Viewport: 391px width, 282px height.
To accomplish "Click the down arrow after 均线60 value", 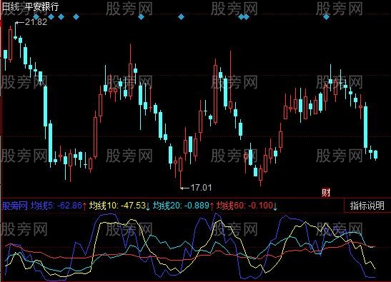I will tap(275, 206).
